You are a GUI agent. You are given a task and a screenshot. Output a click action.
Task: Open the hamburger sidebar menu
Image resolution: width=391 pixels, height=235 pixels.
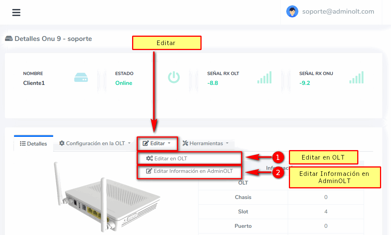pyautogui.click(x=16, y=13)
